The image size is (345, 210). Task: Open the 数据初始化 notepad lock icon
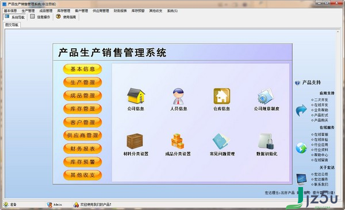tap(266, 141)
